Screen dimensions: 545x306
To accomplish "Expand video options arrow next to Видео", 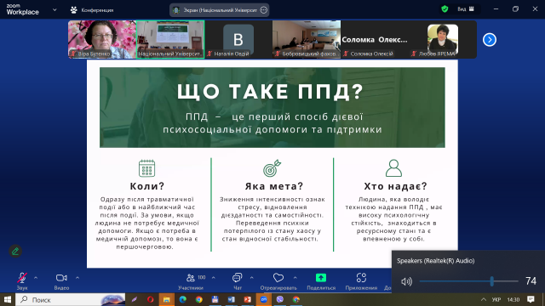I will (77, 278).
